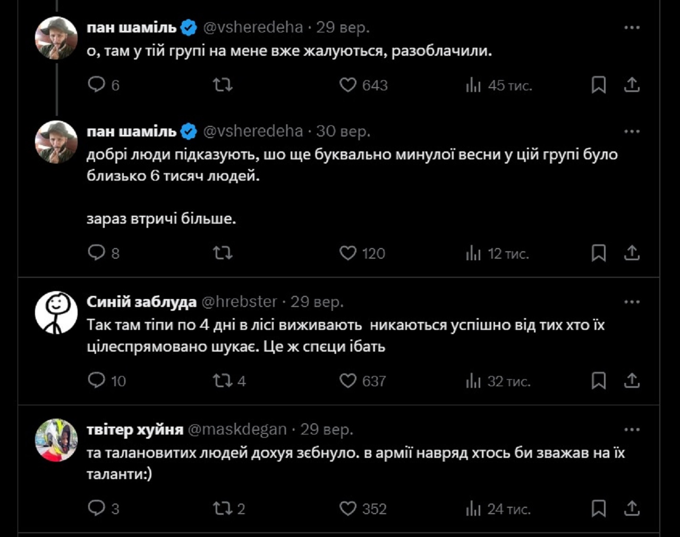Open three-dot menu on @maskdegan tweet
680x537 pixels.
[x=632, y=429]
